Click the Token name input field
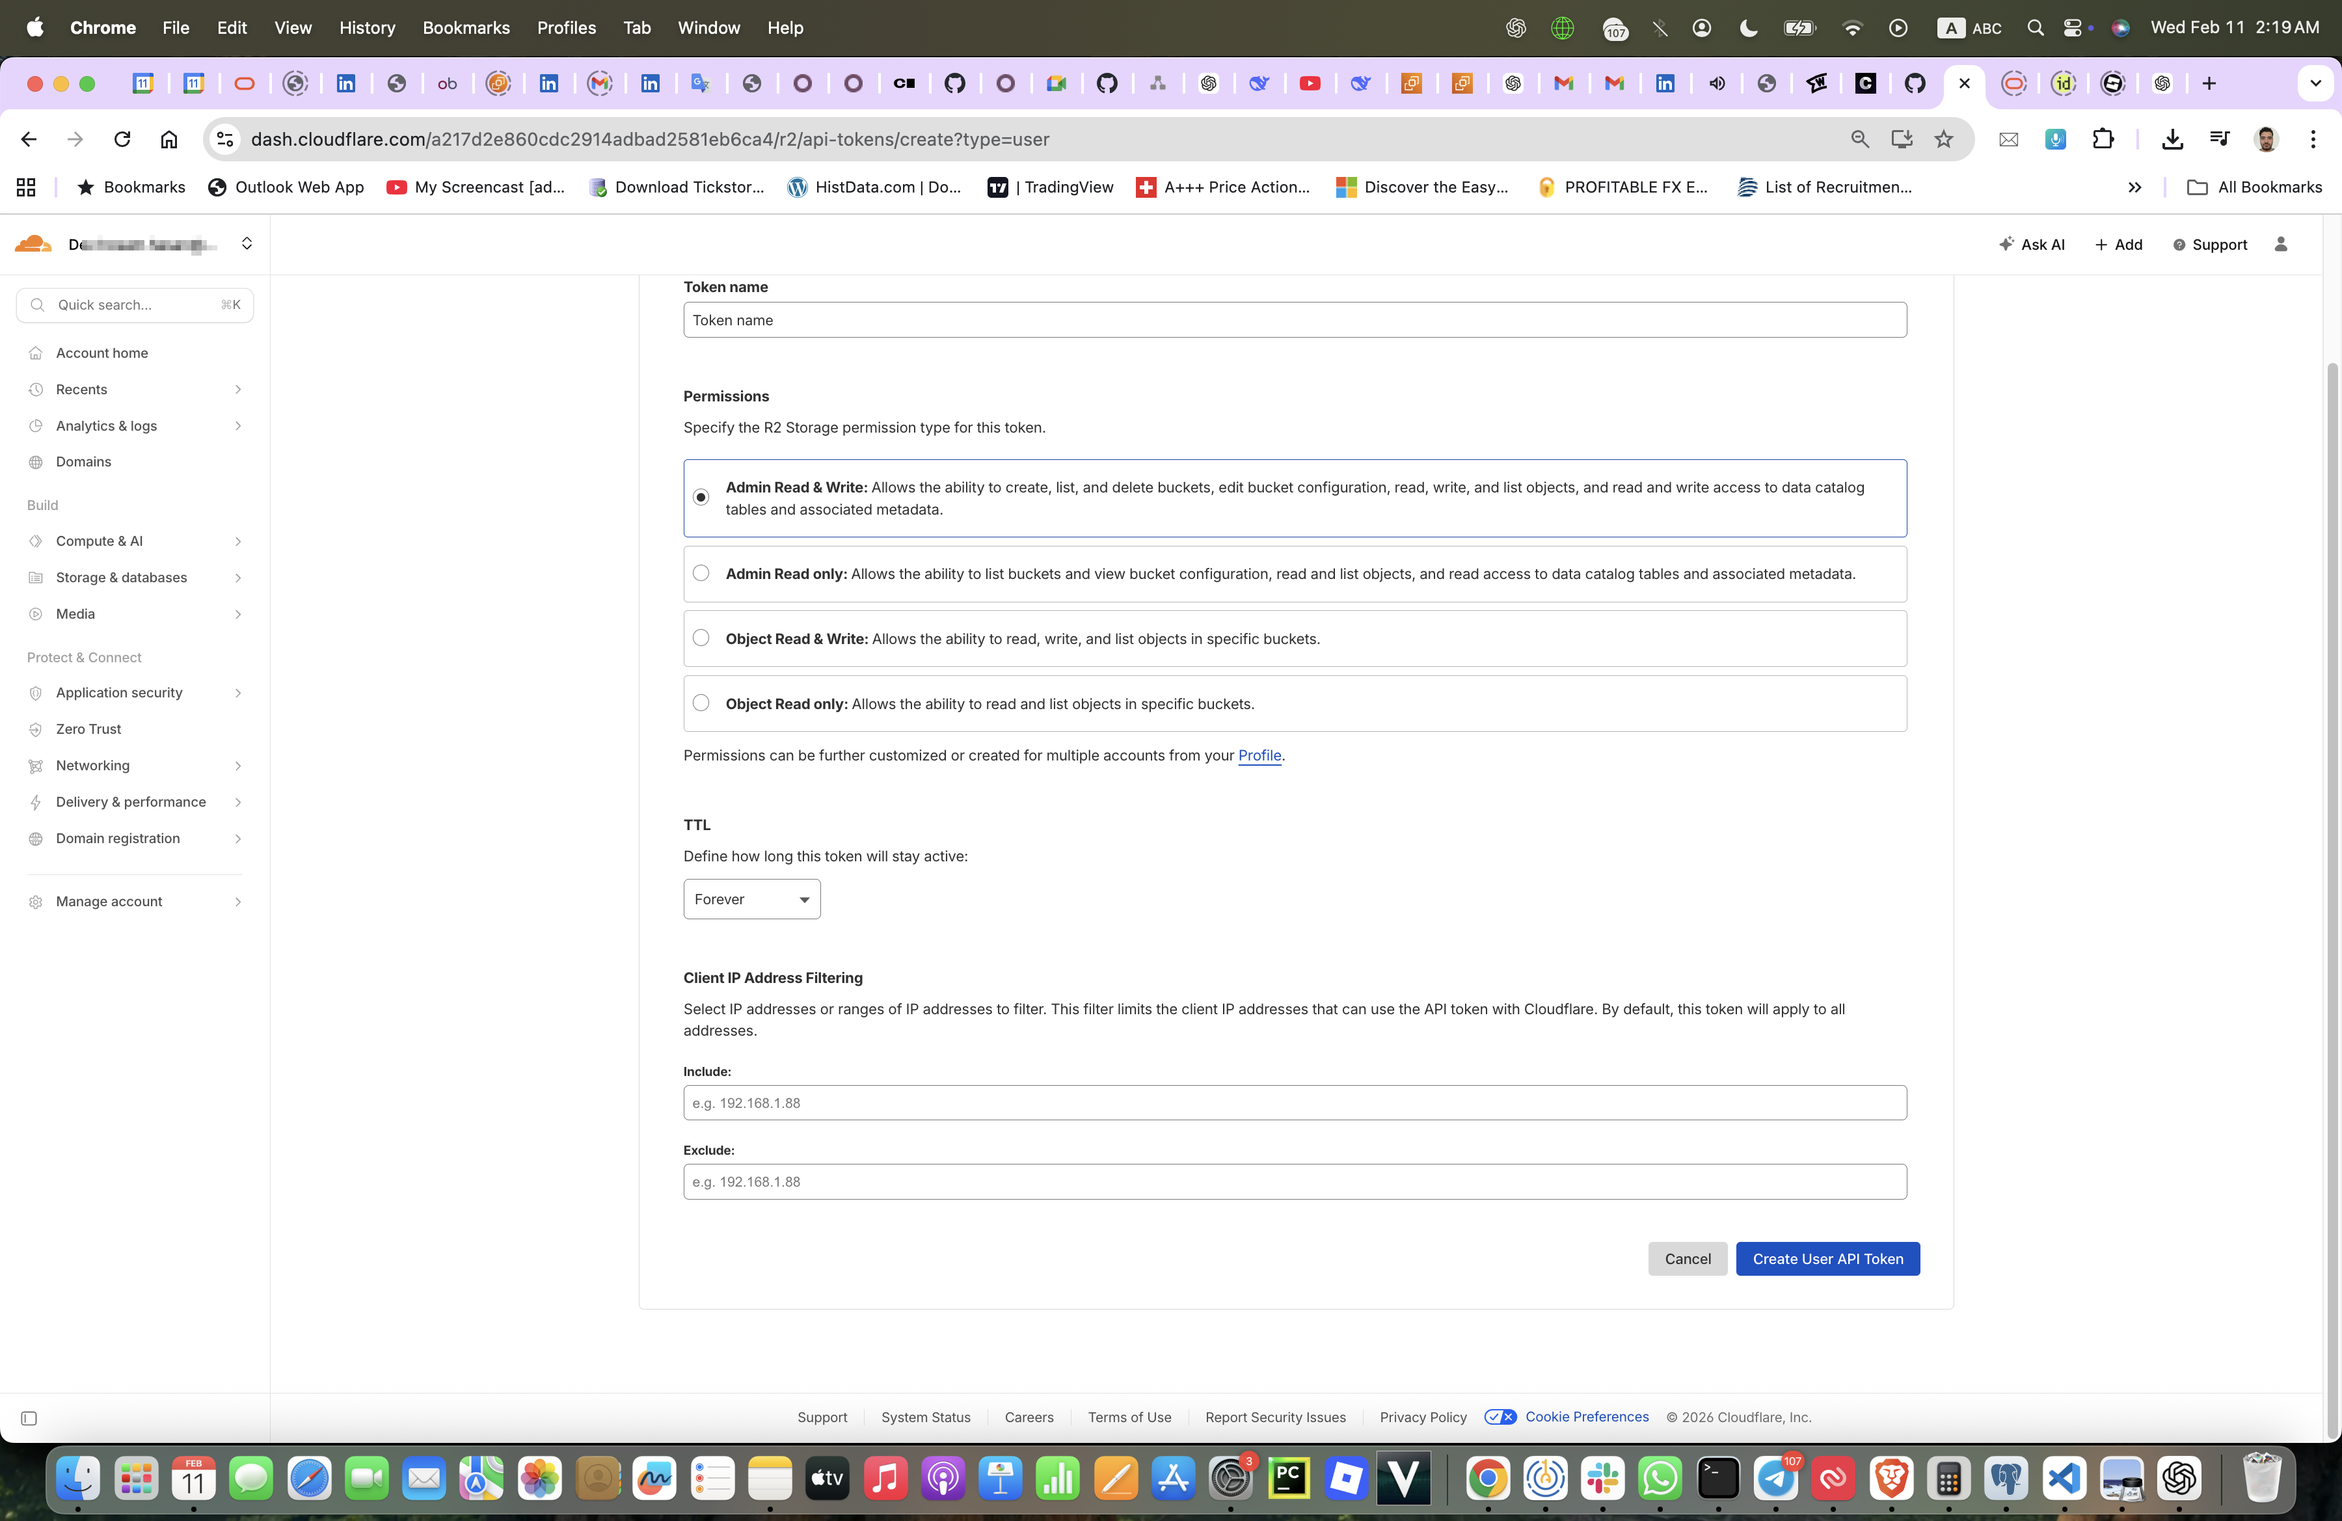Viewport: 2342px width, 1521px height. pos(1294,321)
